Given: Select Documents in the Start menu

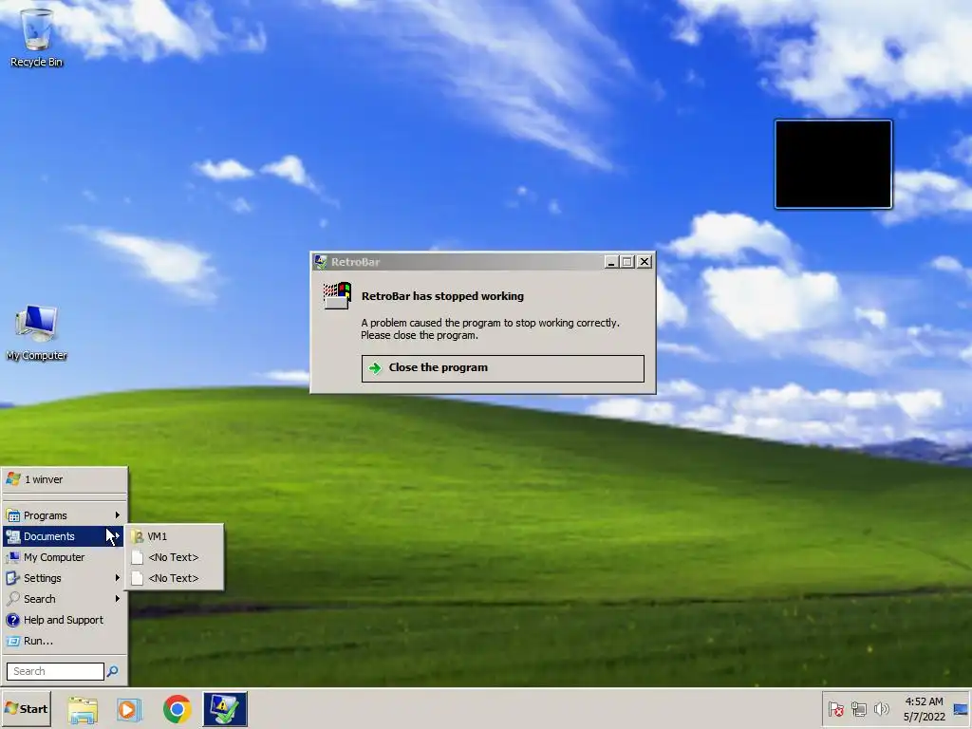Looking at the screenshot, I should point(65,536).
